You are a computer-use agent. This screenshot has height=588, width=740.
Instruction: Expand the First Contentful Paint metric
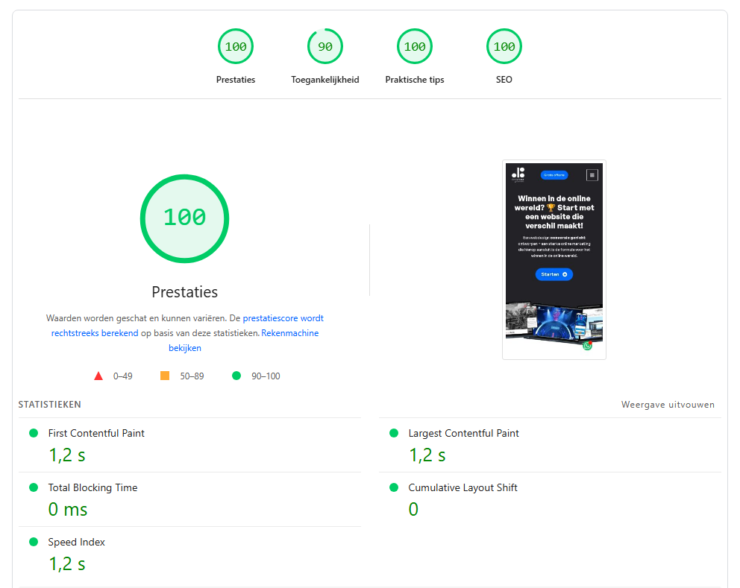pos(96,433)
